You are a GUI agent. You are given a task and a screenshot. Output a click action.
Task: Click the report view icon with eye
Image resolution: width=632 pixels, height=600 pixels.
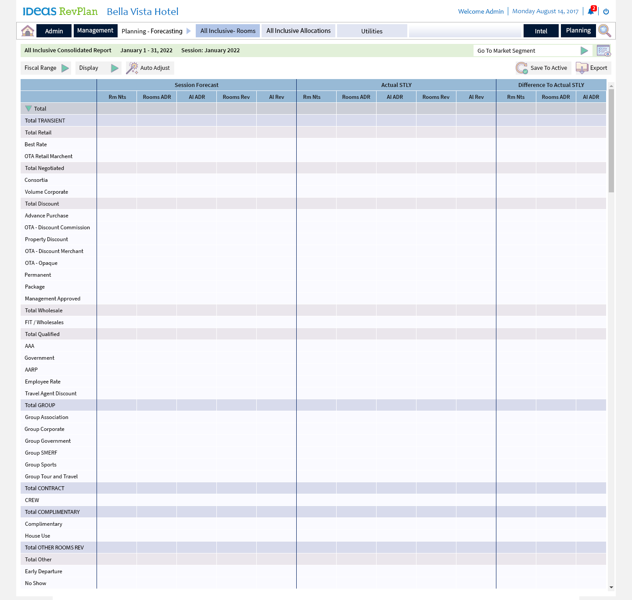tap(603, 51)
